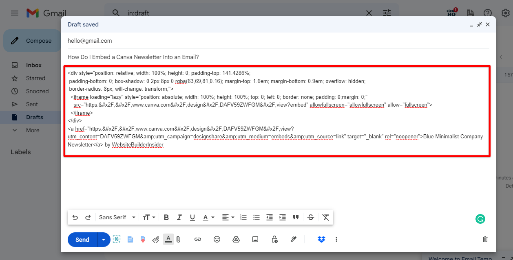Insert signature using the pen icon
513x260 pixels.
[294, 240]
